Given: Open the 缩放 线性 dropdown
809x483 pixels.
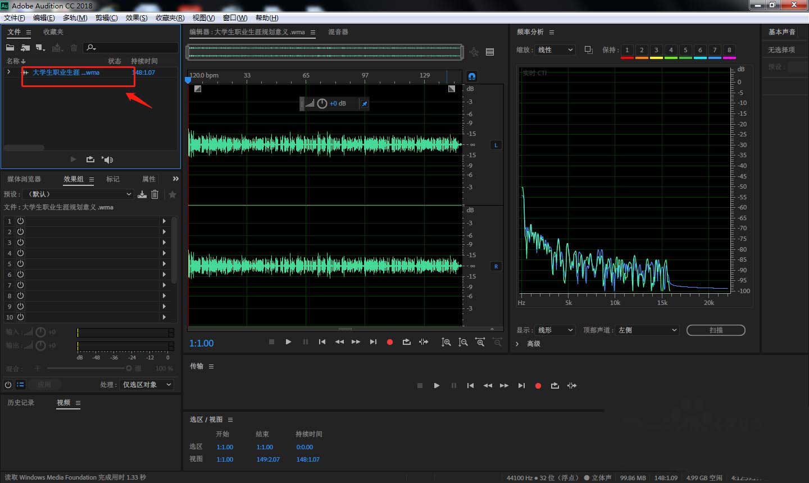Looking at the screenshot, I should click(555, 50).
